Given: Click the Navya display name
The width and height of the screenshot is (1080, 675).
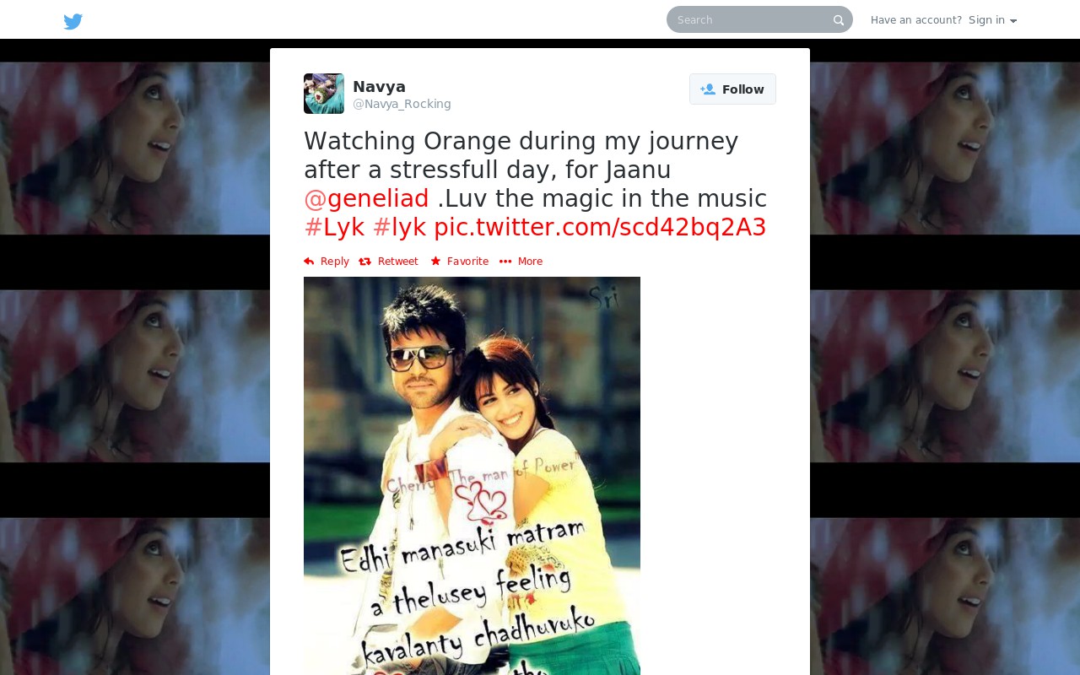Looking at the screenshot, I should (379, 87).
